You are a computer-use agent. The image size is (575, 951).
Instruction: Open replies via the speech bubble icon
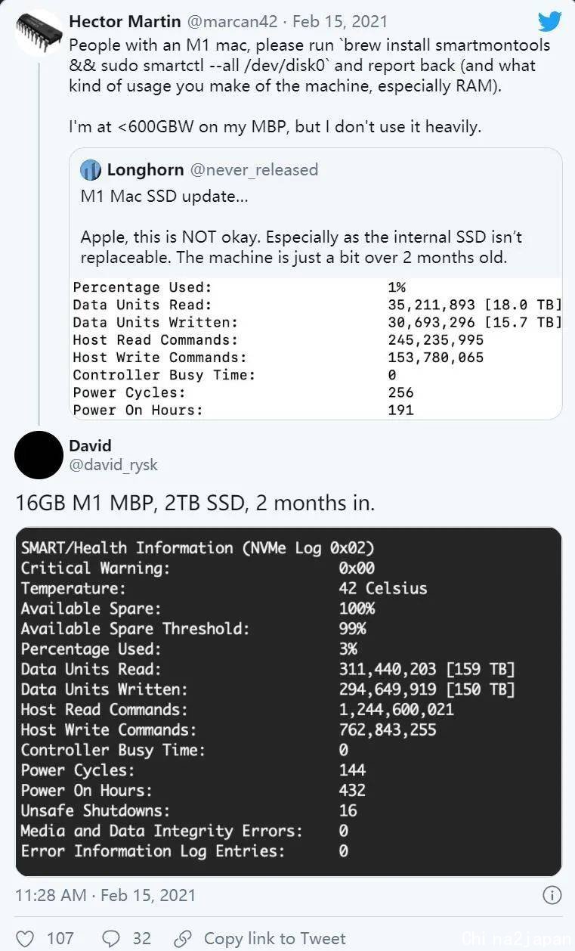pos(111,938)
